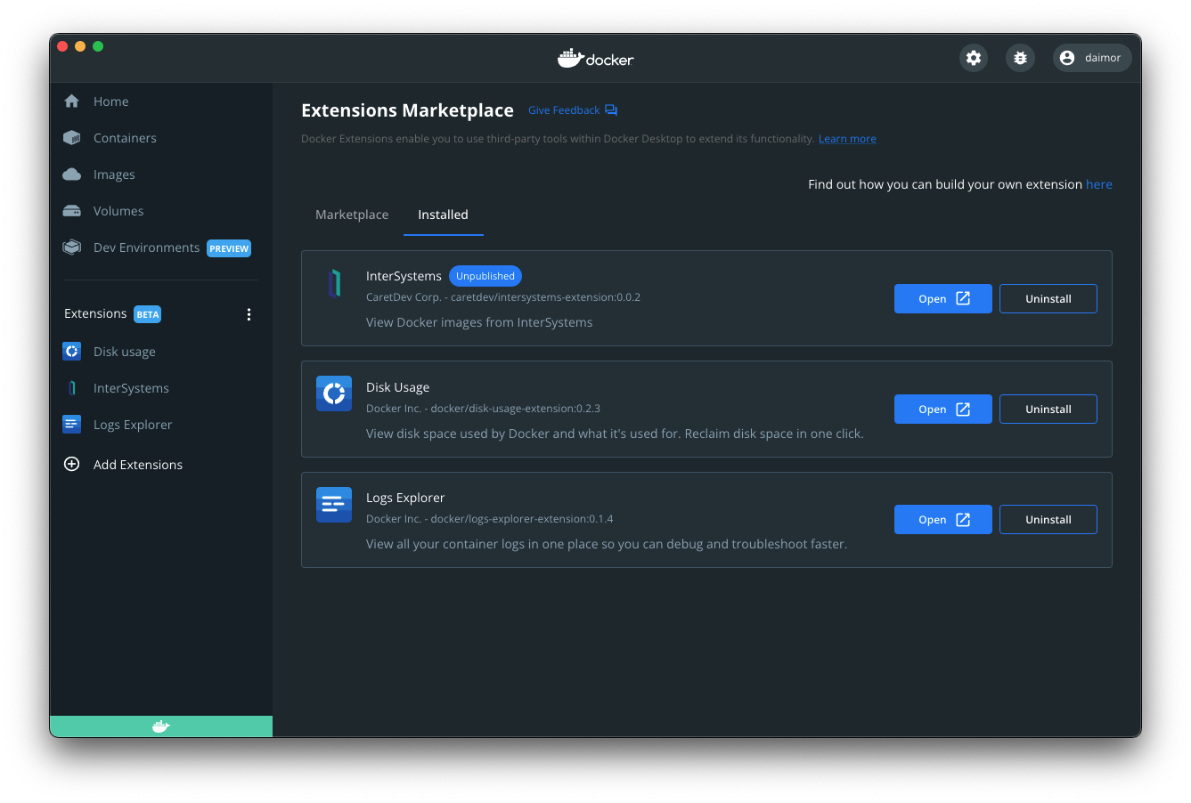Uninstall the InterSystems extension
The width and height of the screenshot is (1191, 803).
tap(1048, 298)
